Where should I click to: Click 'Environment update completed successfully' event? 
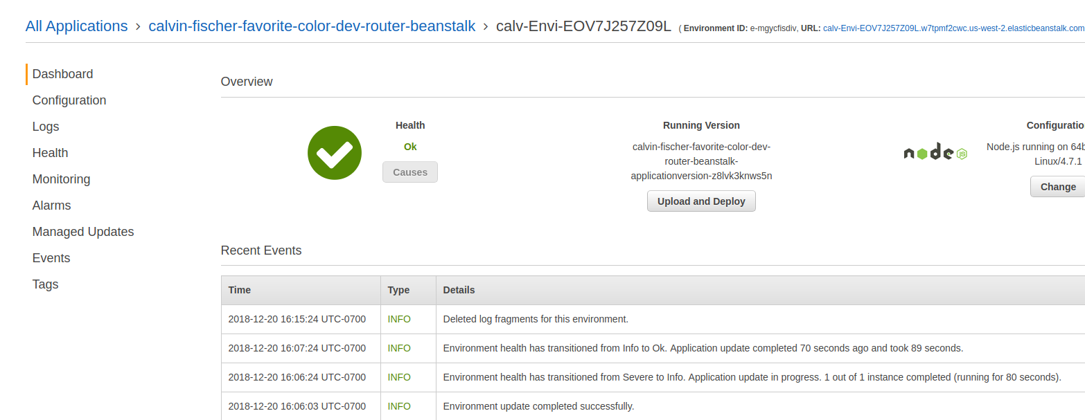click(x=538, y=406)
